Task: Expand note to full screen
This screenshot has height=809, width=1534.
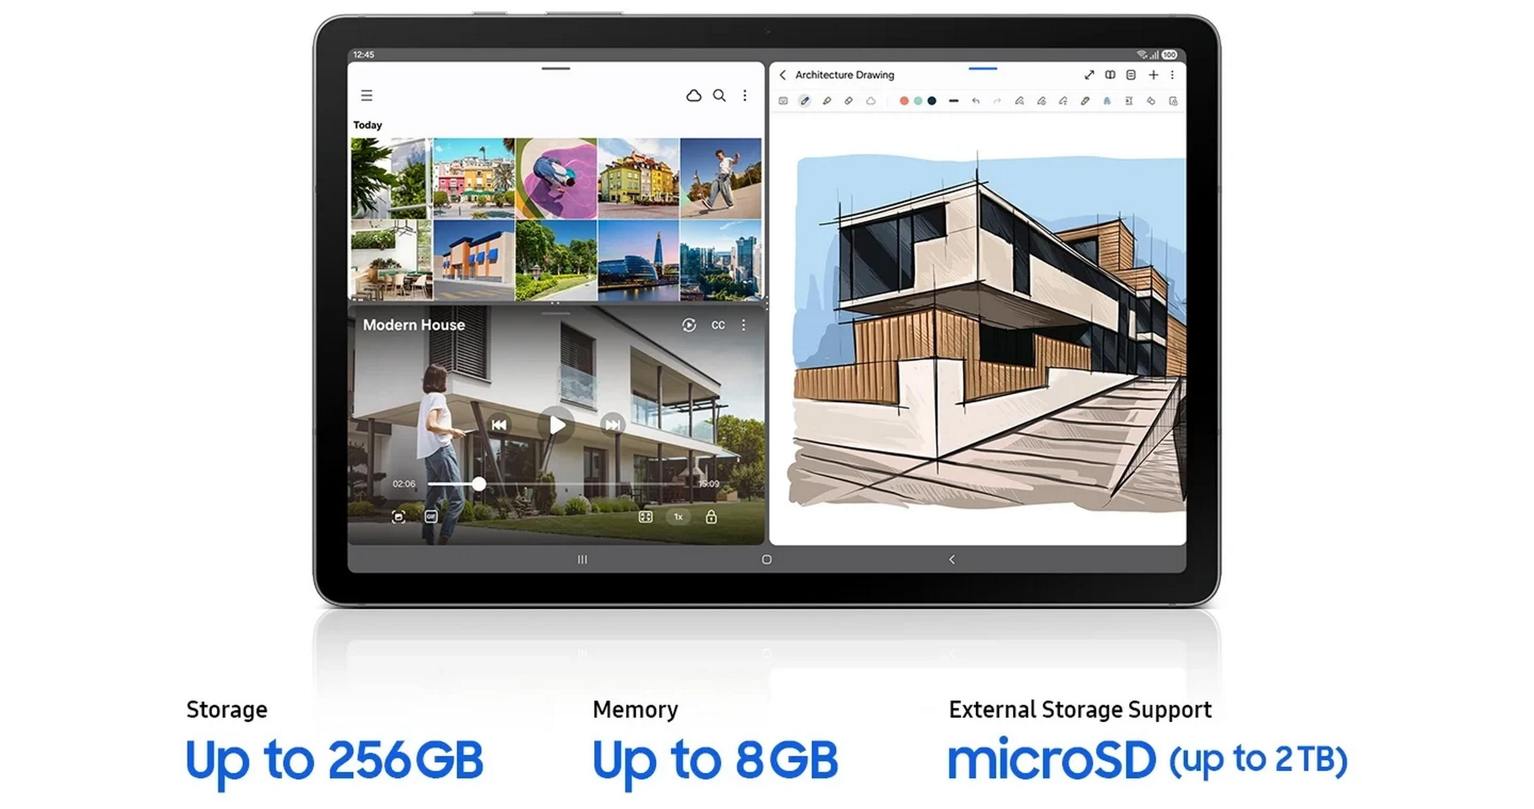Action: pos(1089,75)
